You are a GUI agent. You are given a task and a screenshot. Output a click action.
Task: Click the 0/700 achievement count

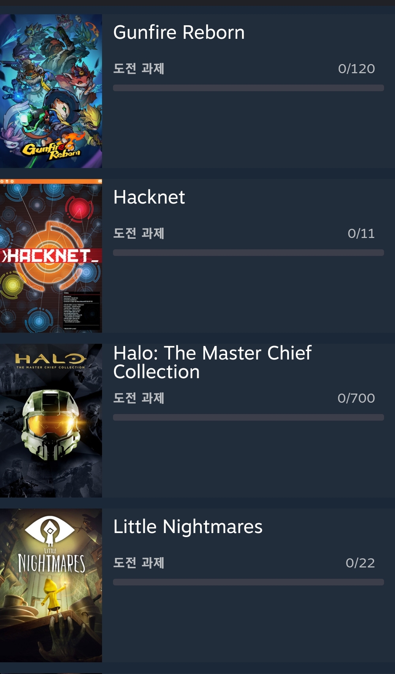pyautogui.click(x=356, y=398)
